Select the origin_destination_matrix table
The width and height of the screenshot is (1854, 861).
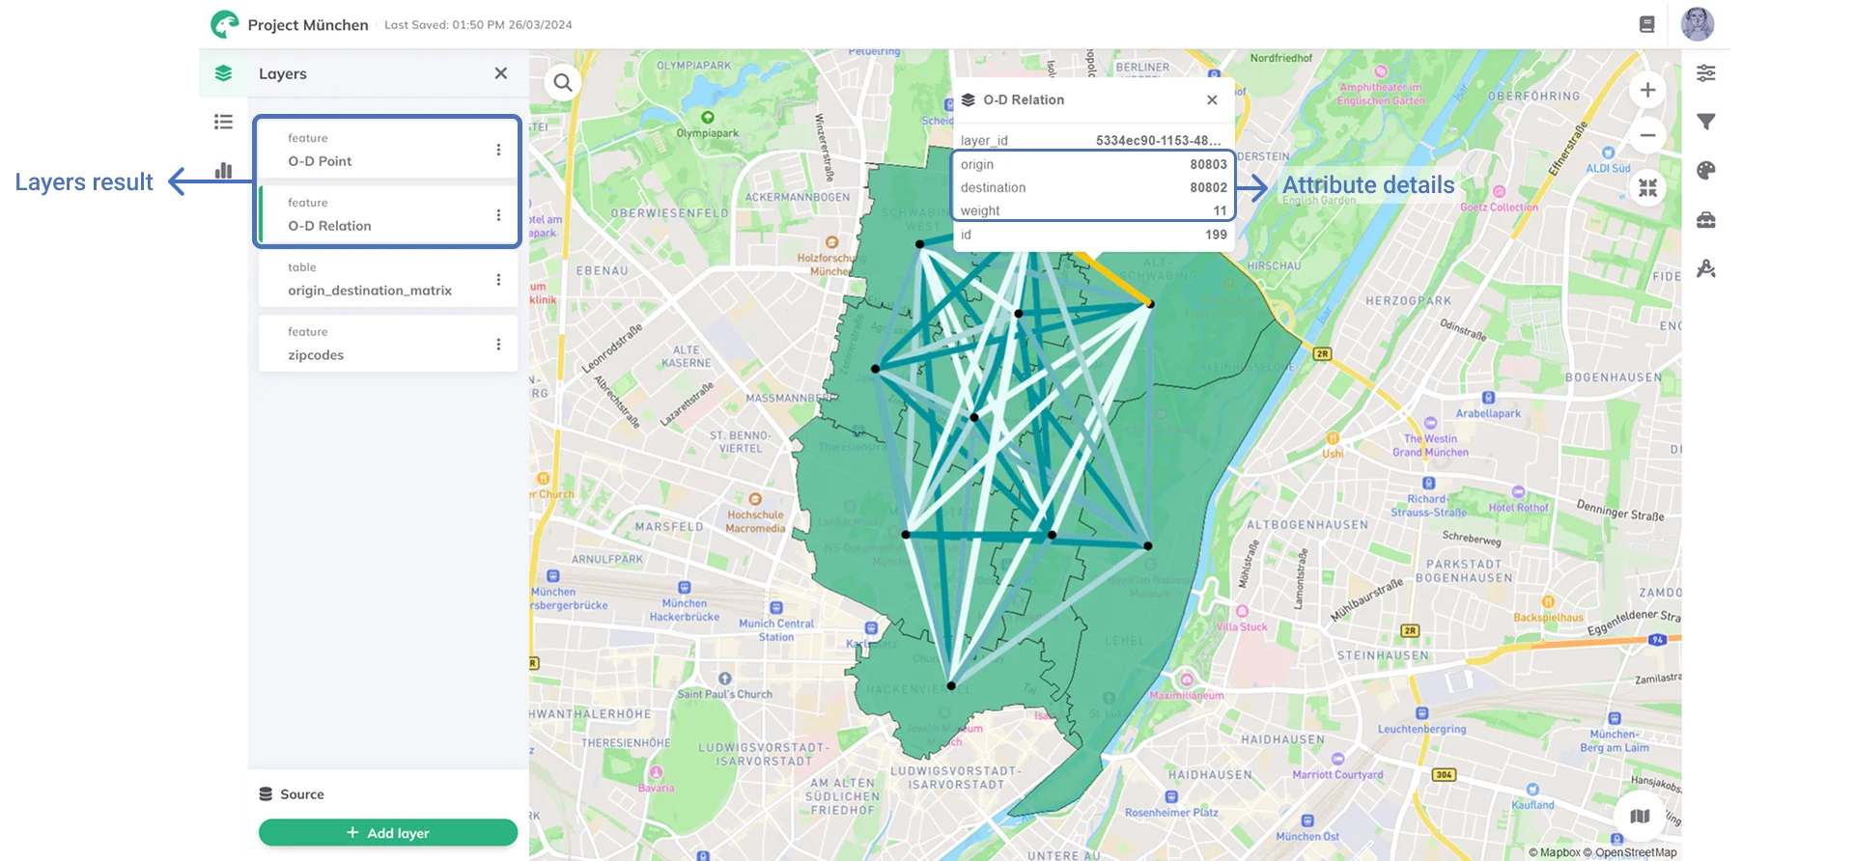[x=388, y=279]
